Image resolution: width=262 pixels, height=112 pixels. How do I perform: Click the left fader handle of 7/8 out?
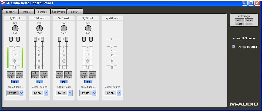(84, 39)
